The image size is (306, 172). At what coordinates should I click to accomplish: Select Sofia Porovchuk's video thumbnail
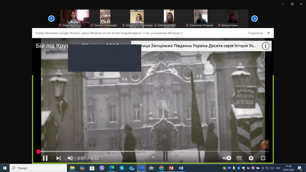pos(169,18)
